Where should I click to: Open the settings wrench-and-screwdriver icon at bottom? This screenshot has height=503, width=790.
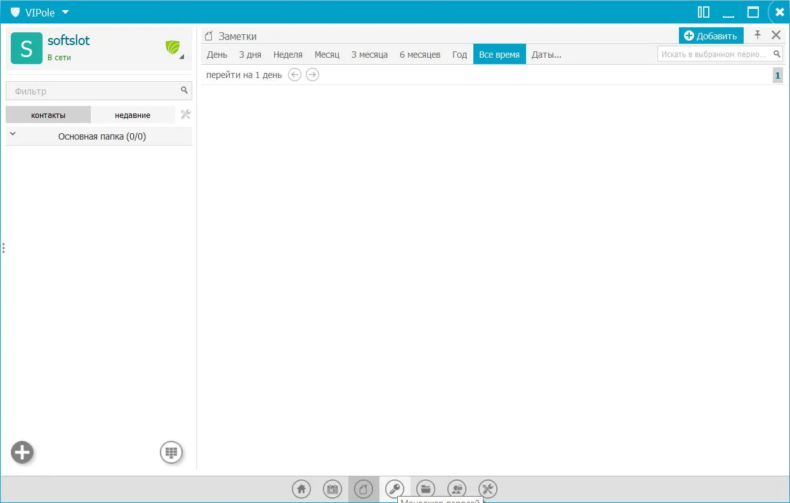(x=488, y=488)
